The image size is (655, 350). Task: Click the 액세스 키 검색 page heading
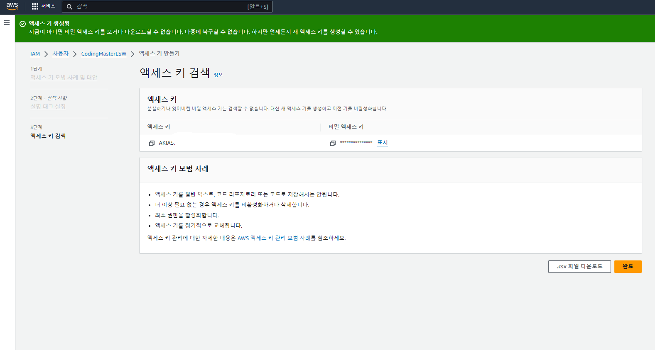click(175, 73)
